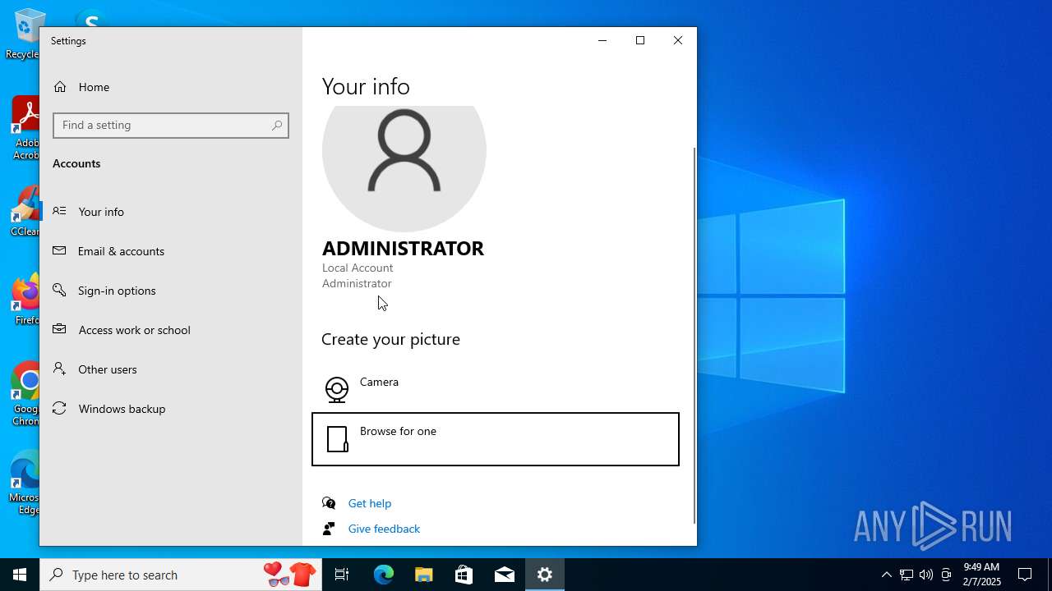Show hidden system tray icons
This screenshot has width=1052, height=591.
pyautogui.click(x=886, y=575)
